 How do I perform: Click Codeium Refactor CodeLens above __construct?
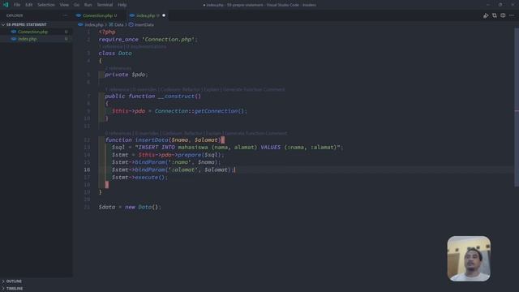(180, 89)
